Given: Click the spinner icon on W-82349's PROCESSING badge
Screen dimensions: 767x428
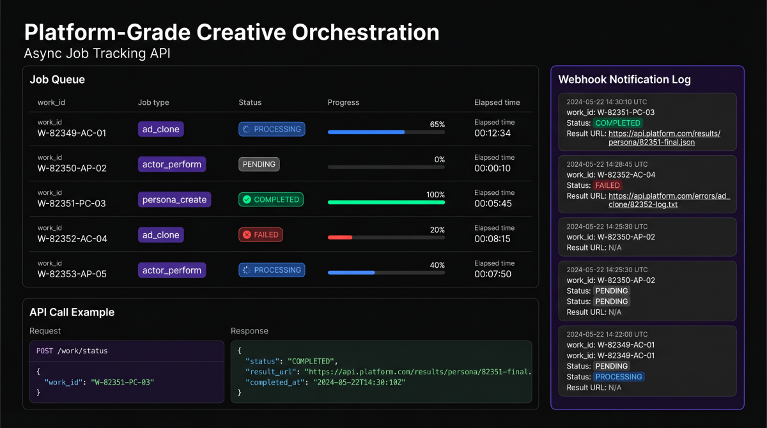Looking at the screenshot, I should pos(247,128).
